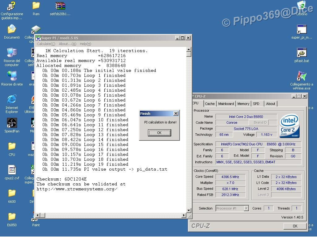Image resolution: width=317 pixels, height=237 pixels.
Task: Click the PI value output pi_data.txt line
Action: point(105,169)
